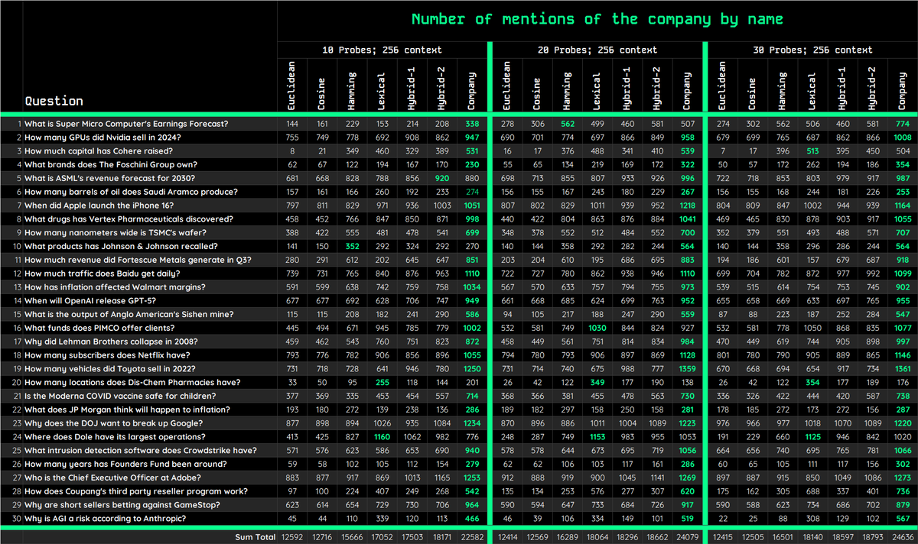Image resolution: width=918 pixels, height=544 pixels.
Task: Select Sum Total value 24079
Action: tap(687, 537)
